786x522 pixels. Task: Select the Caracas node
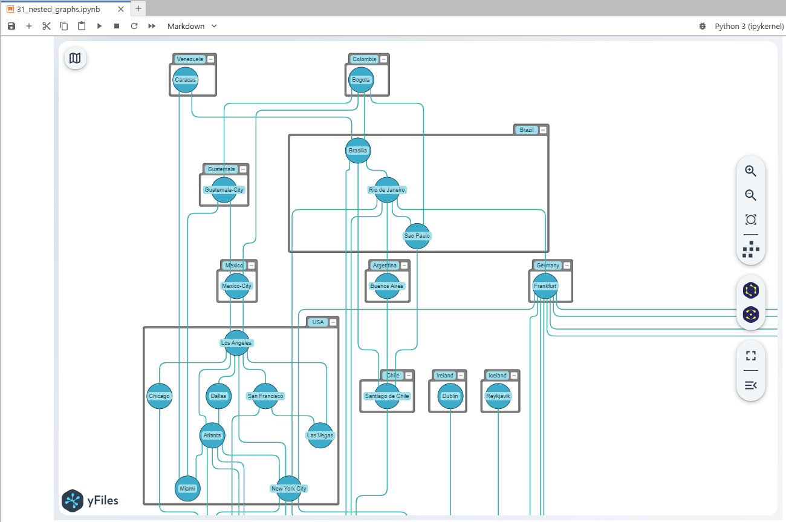(185, 80)
